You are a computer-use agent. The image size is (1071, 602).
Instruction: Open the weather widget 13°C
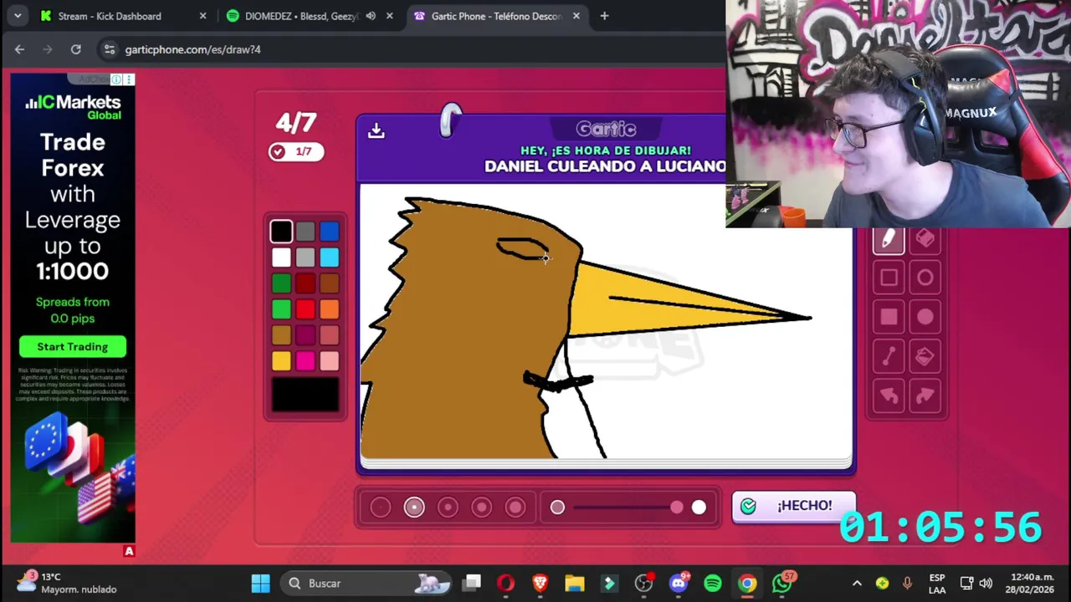click(x=67, y=583)
